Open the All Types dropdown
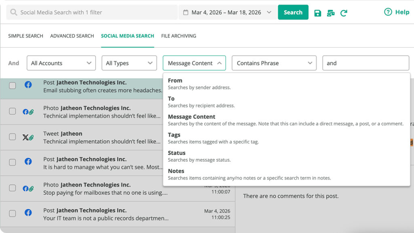 (x=129, y=63)
